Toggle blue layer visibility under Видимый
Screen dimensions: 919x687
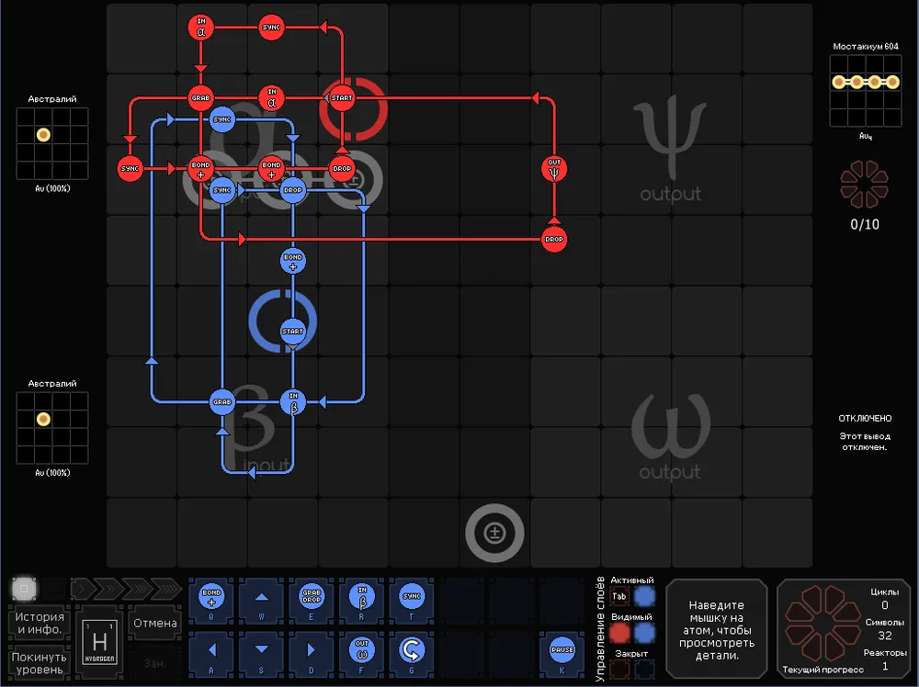(x=645, y=634)
